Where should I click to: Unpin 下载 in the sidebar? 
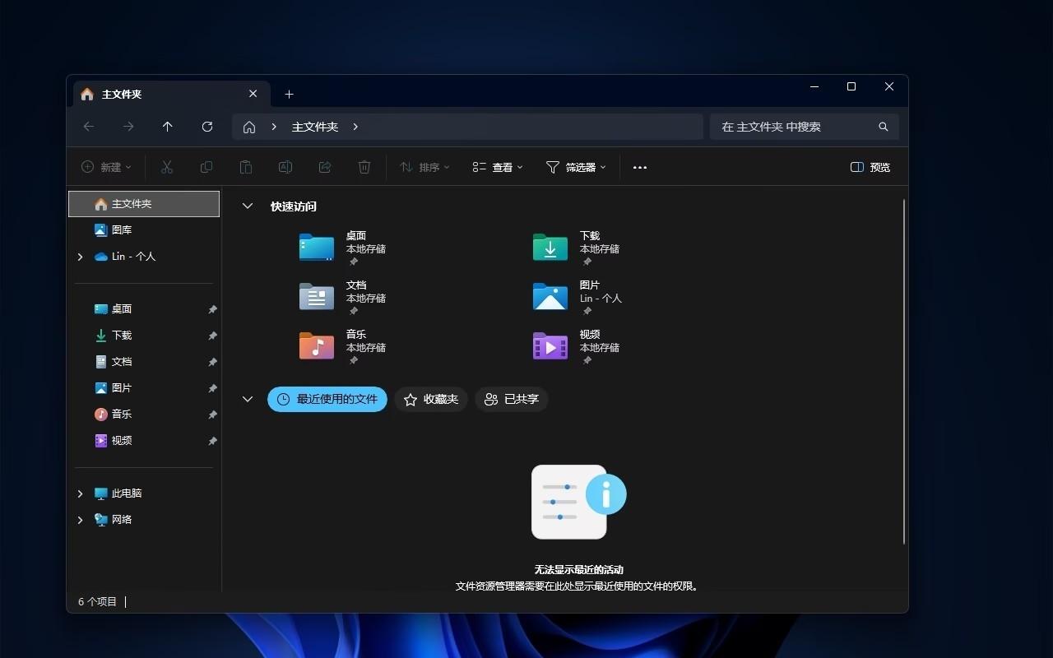(x=212, y=336)
